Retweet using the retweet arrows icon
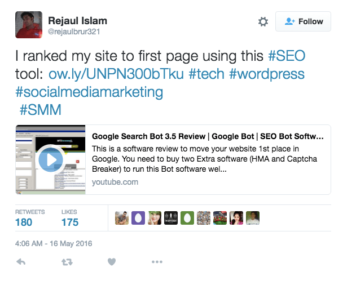The width and height of the screenshot is (343, 281). coord(67,262)
